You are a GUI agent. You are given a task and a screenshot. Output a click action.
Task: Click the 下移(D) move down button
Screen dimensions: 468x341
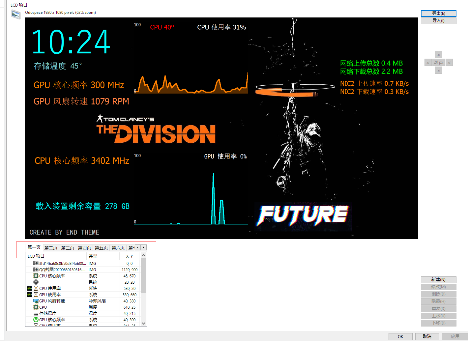(x=439, y=323)
